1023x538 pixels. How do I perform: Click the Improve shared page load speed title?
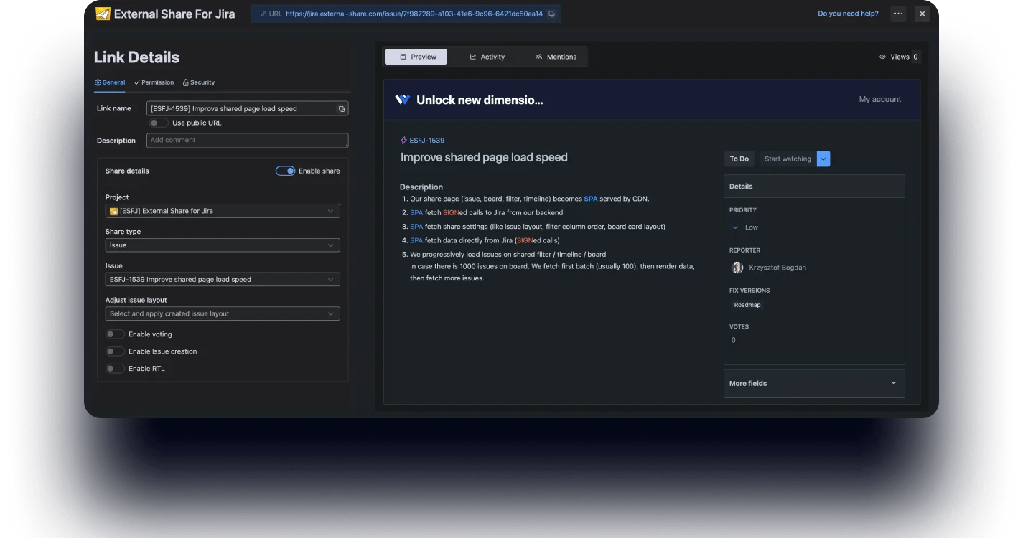[484, 157]
